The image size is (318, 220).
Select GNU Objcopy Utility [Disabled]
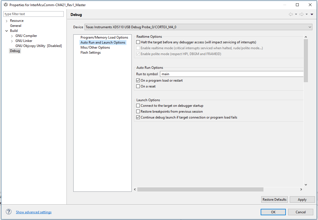tap(39, 46)
